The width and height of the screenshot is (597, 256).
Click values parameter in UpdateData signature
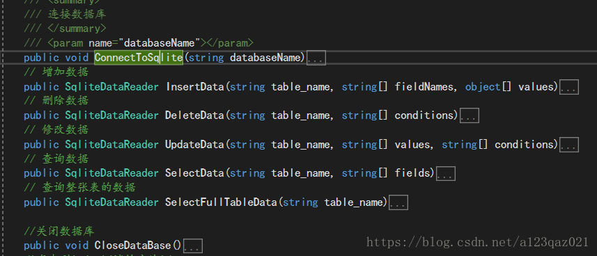tap(412, 145)
